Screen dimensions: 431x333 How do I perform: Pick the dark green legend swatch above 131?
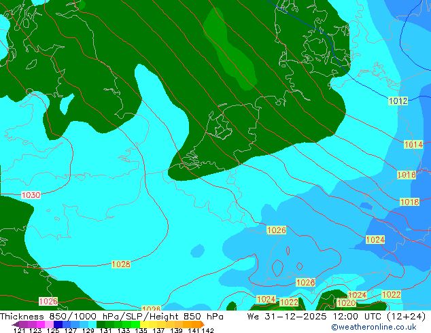coord(101,324)
